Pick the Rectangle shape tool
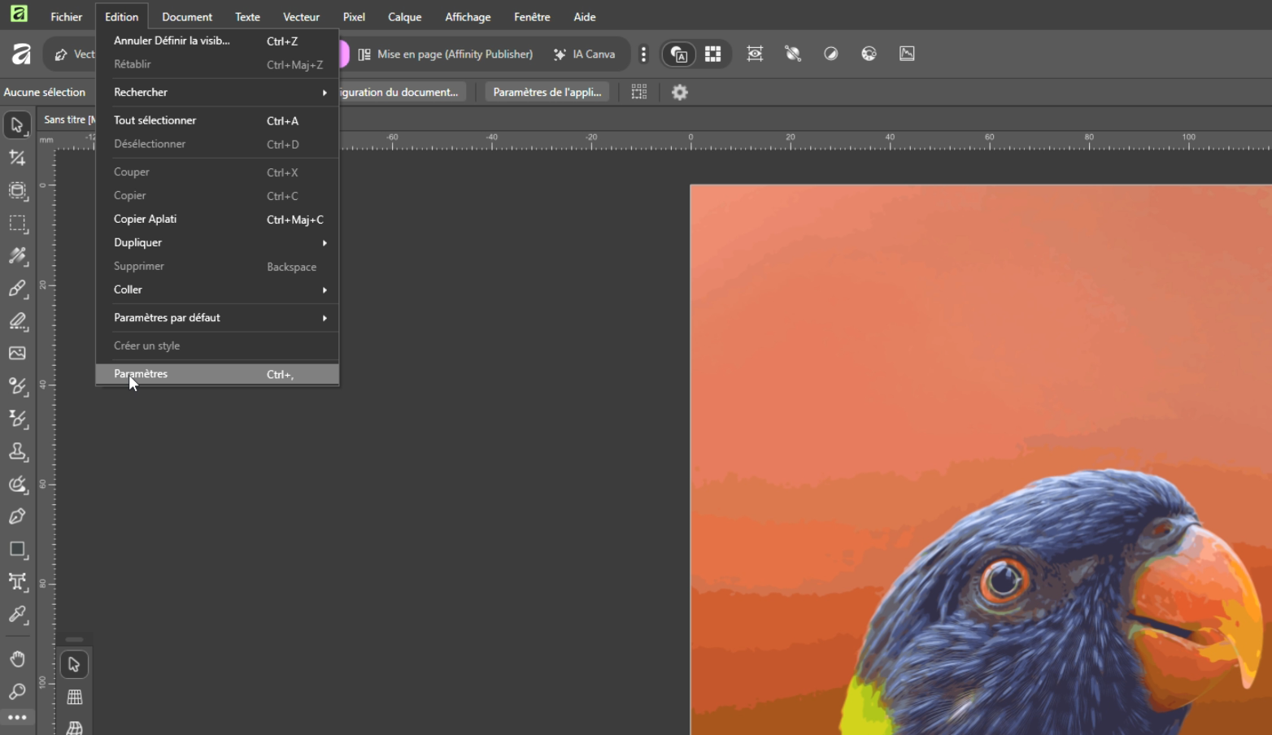1272x735 pixels. tap(17, 550)
